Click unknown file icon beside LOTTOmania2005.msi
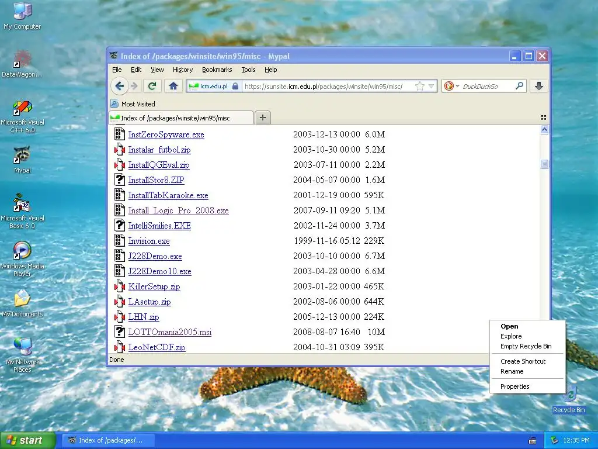Image resolution: width=598 pixels, height=449 pixels. pos(119,331)
